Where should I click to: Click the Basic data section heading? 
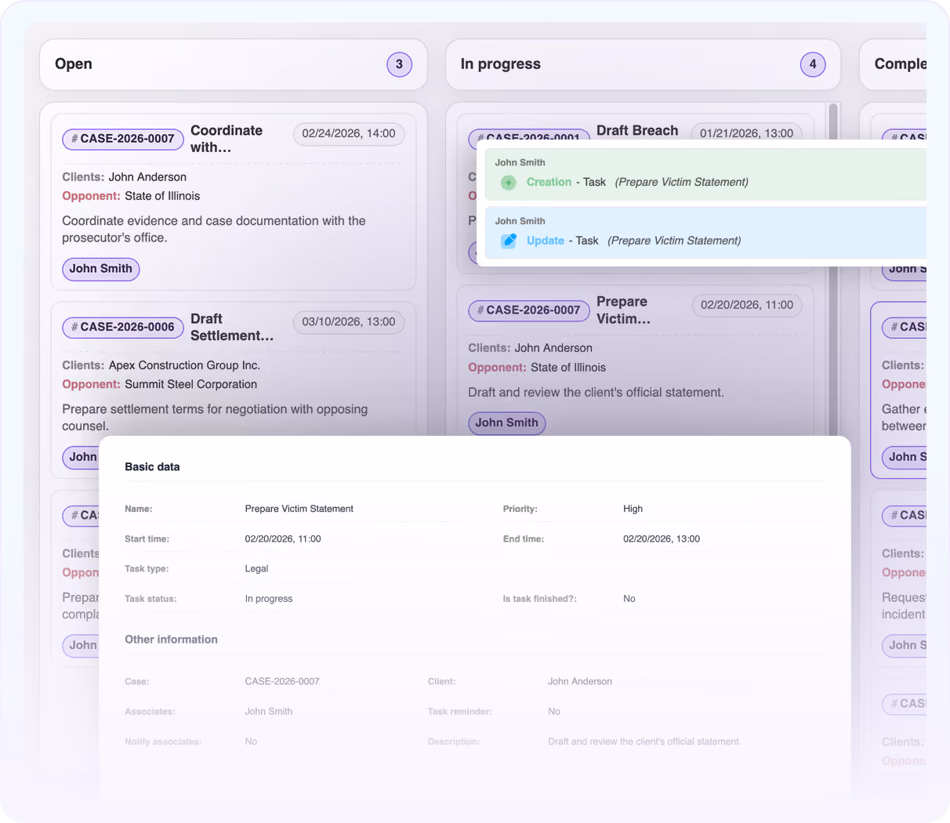point(152,467)
